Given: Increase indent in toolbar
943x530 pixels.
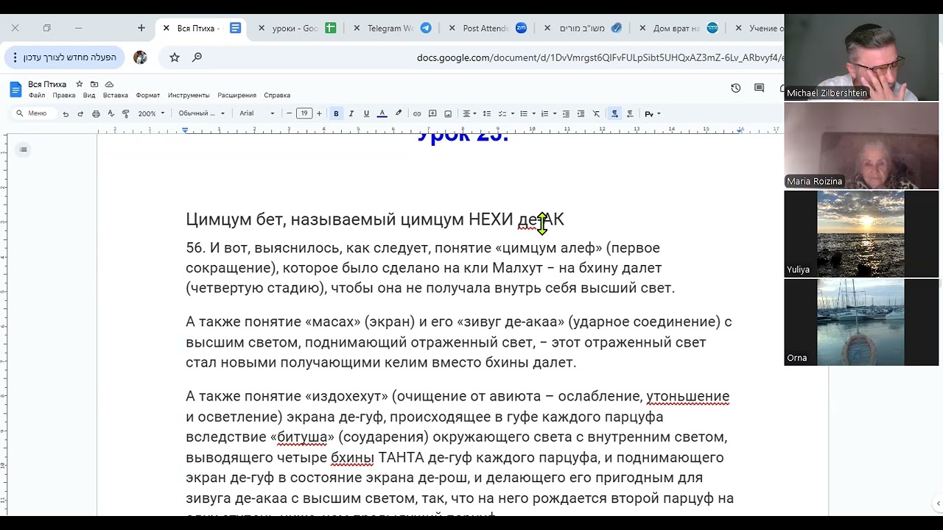Looking at the screenshot, I should click(x=581, y=113).
